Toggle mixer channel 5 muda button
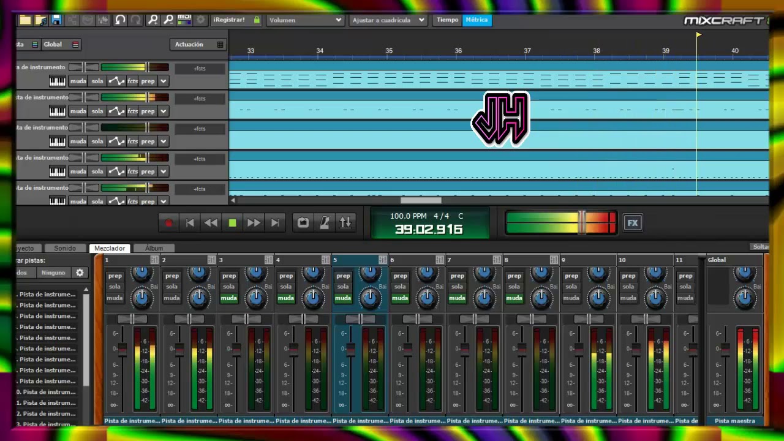 [x=343, y=298]
